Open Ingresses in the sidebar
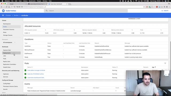171x96 pixels. 6,74
